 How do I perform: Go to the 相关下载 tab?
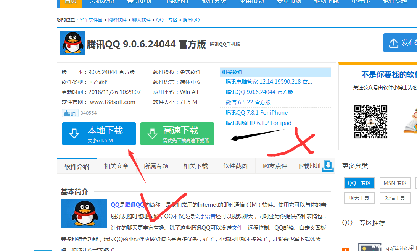pos(196,166)
